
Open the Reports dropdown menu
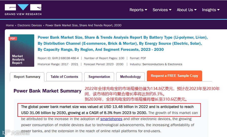point(138,10)
